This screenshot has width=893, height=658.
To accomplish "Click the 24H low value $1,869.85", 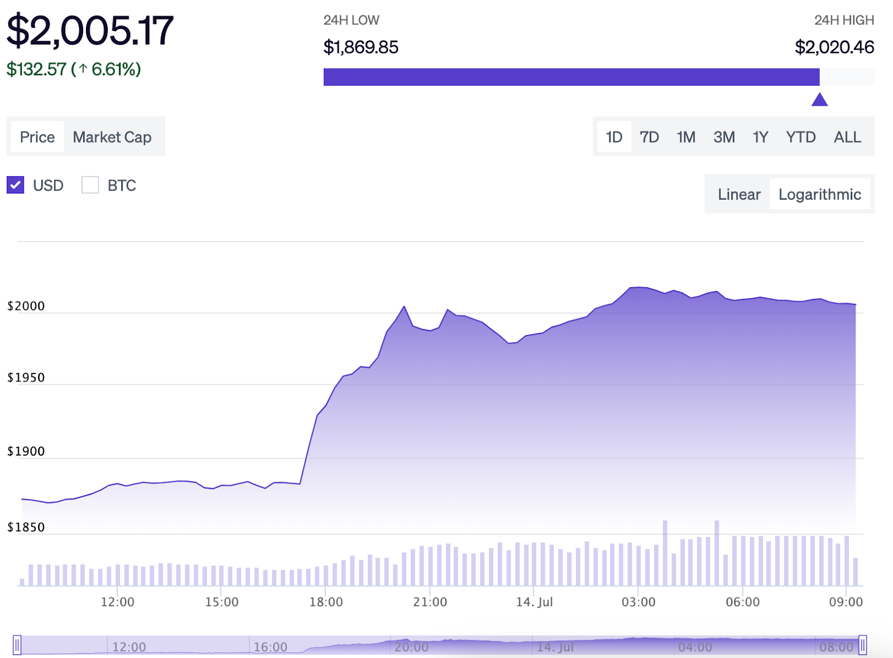I will coord(361,47).
